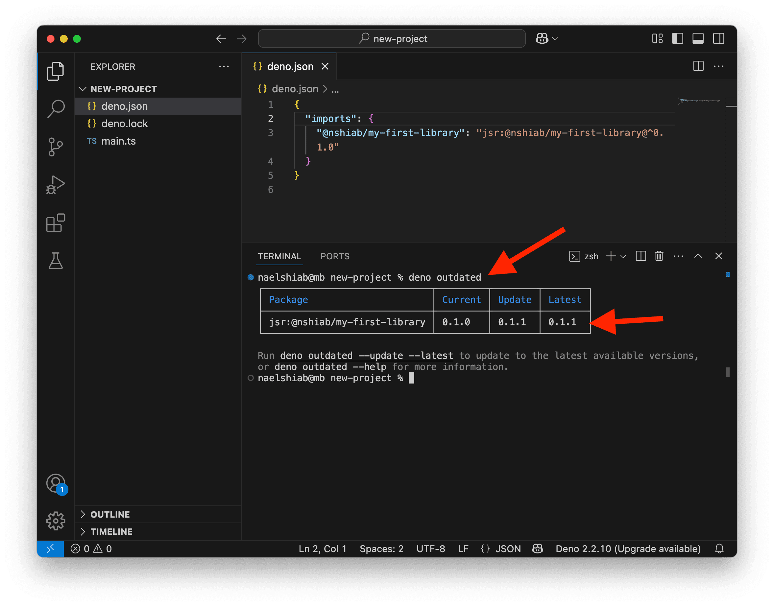Viewport: 774px width, 606px height.
Task: Open terminal panel More Actions ellipsis
Action: click(678, 256)
